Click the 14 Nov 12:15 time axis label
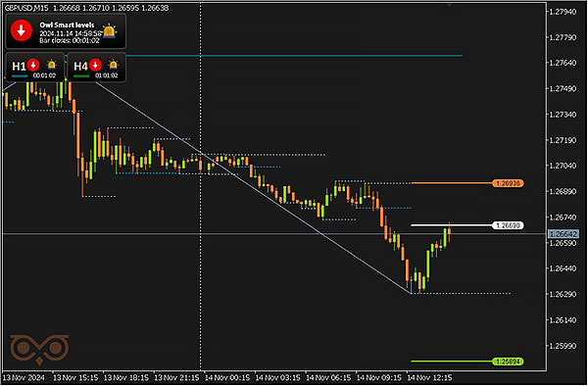Image resolution: width=588 pixels, height=386 pixels. coord(429,378)
